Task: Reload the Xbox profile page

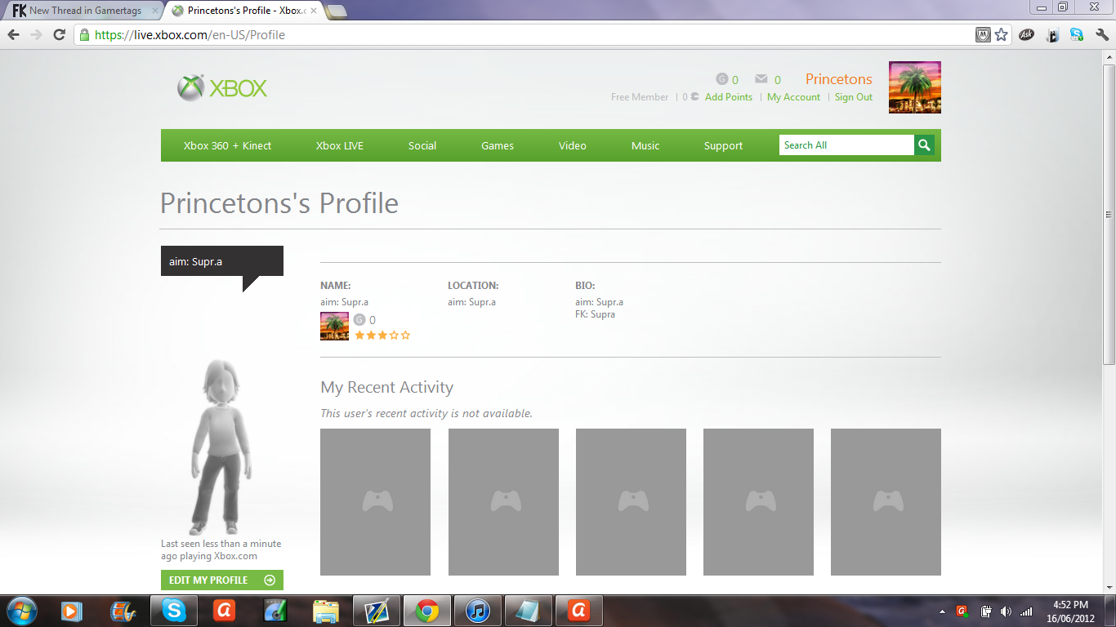Action: pos(59,35)
